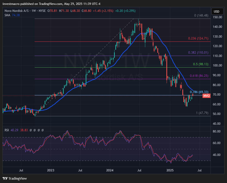Click the 2025 time axis label
227x183 pixels.
[170, 170]
